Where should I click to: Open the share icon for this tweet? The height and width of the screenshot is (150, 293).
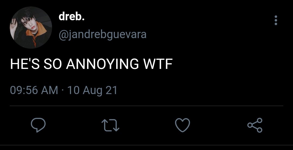pos(255,125)
